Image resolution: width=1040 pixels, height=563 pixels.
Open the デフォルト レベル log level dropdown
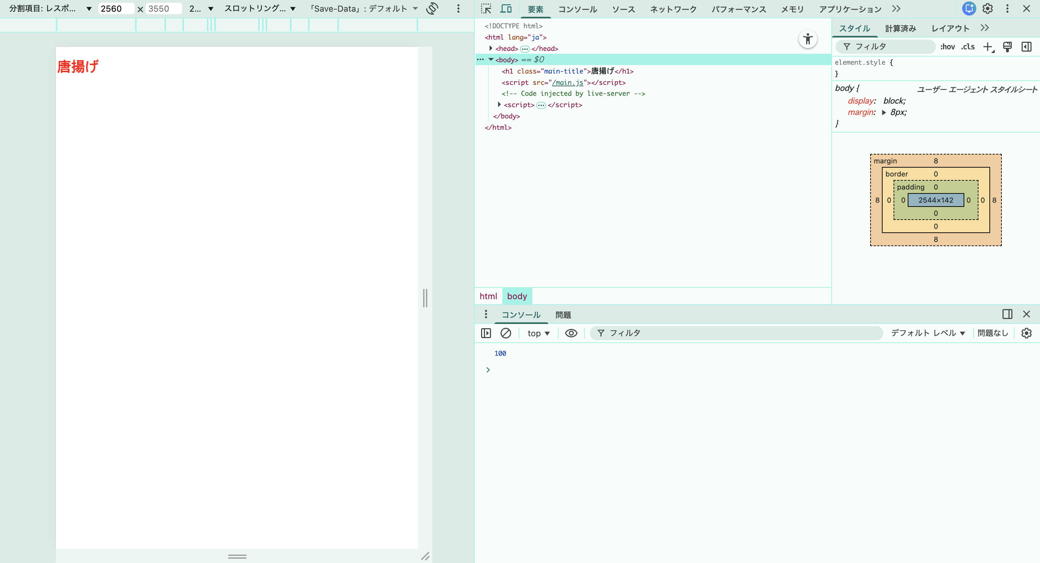click(928, 333)
